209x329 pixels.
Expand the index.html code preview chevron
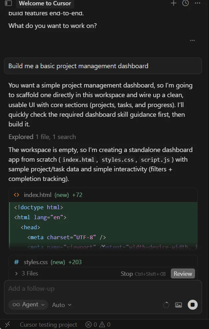[103, 246]
